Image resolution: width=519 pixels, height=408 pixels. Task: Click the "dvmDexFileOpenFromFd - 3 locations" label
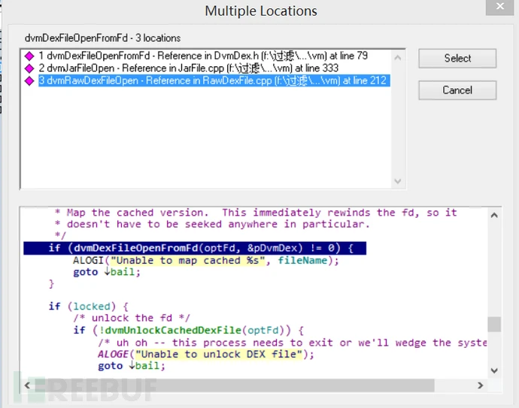[102, 38]
